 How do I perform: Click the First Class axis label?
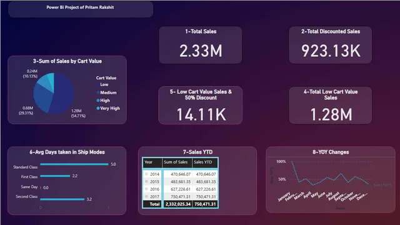click(x=29, y=176)
